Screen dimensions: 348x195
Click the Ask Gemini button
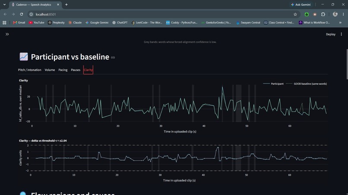pyautogui.click(x=301, y=4)
